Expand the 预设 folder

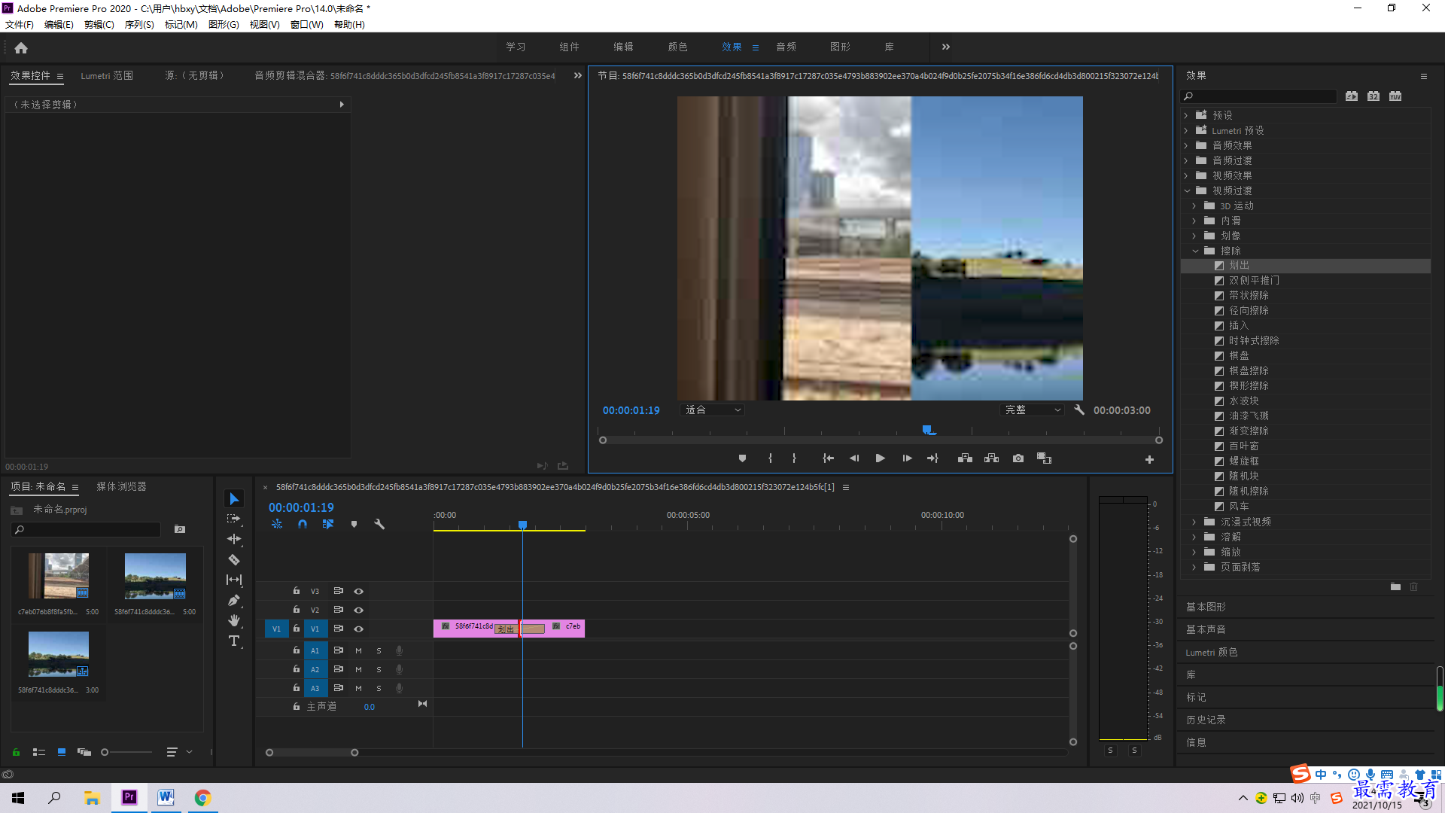pos(1186,115)
